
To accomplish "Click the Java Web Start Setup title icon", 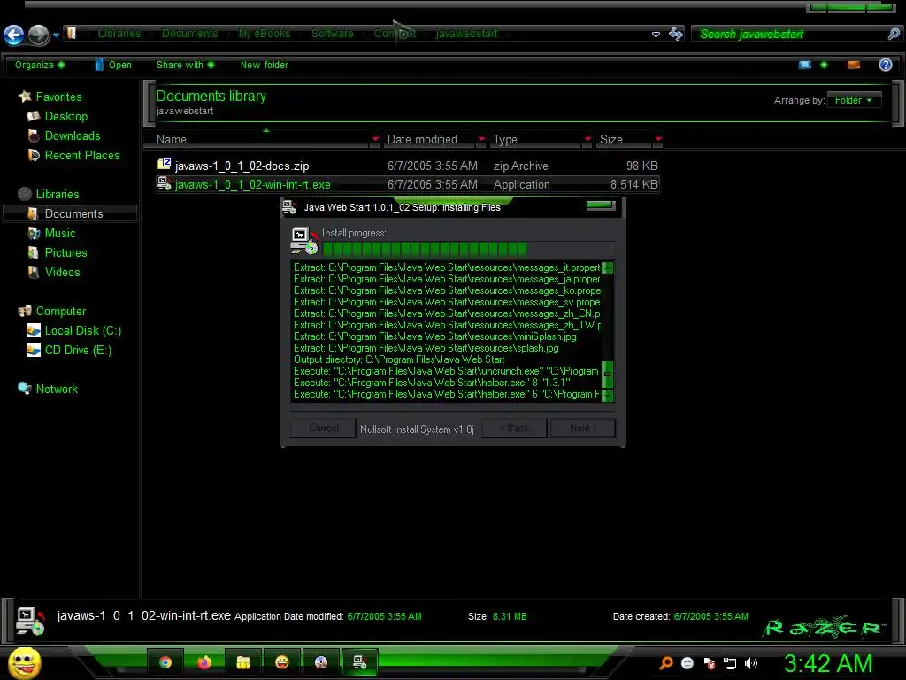I will (289, 207).
